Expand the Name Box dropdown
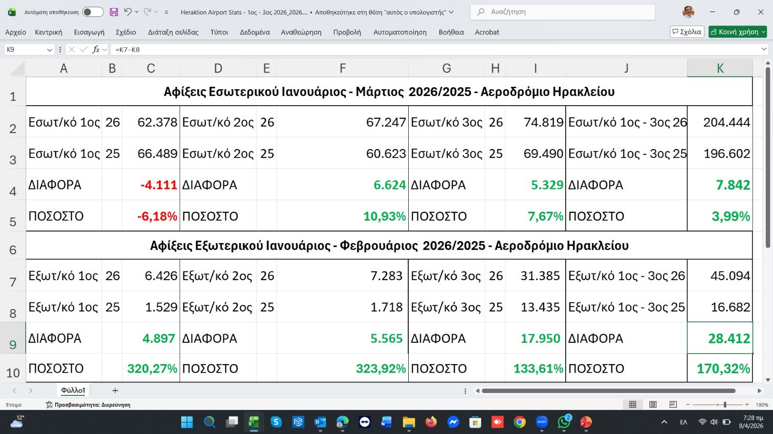 (49, 50)
